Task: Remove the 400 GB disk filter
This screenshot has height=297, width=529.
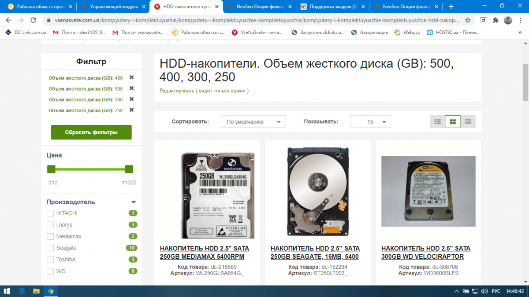Action: 131,77
